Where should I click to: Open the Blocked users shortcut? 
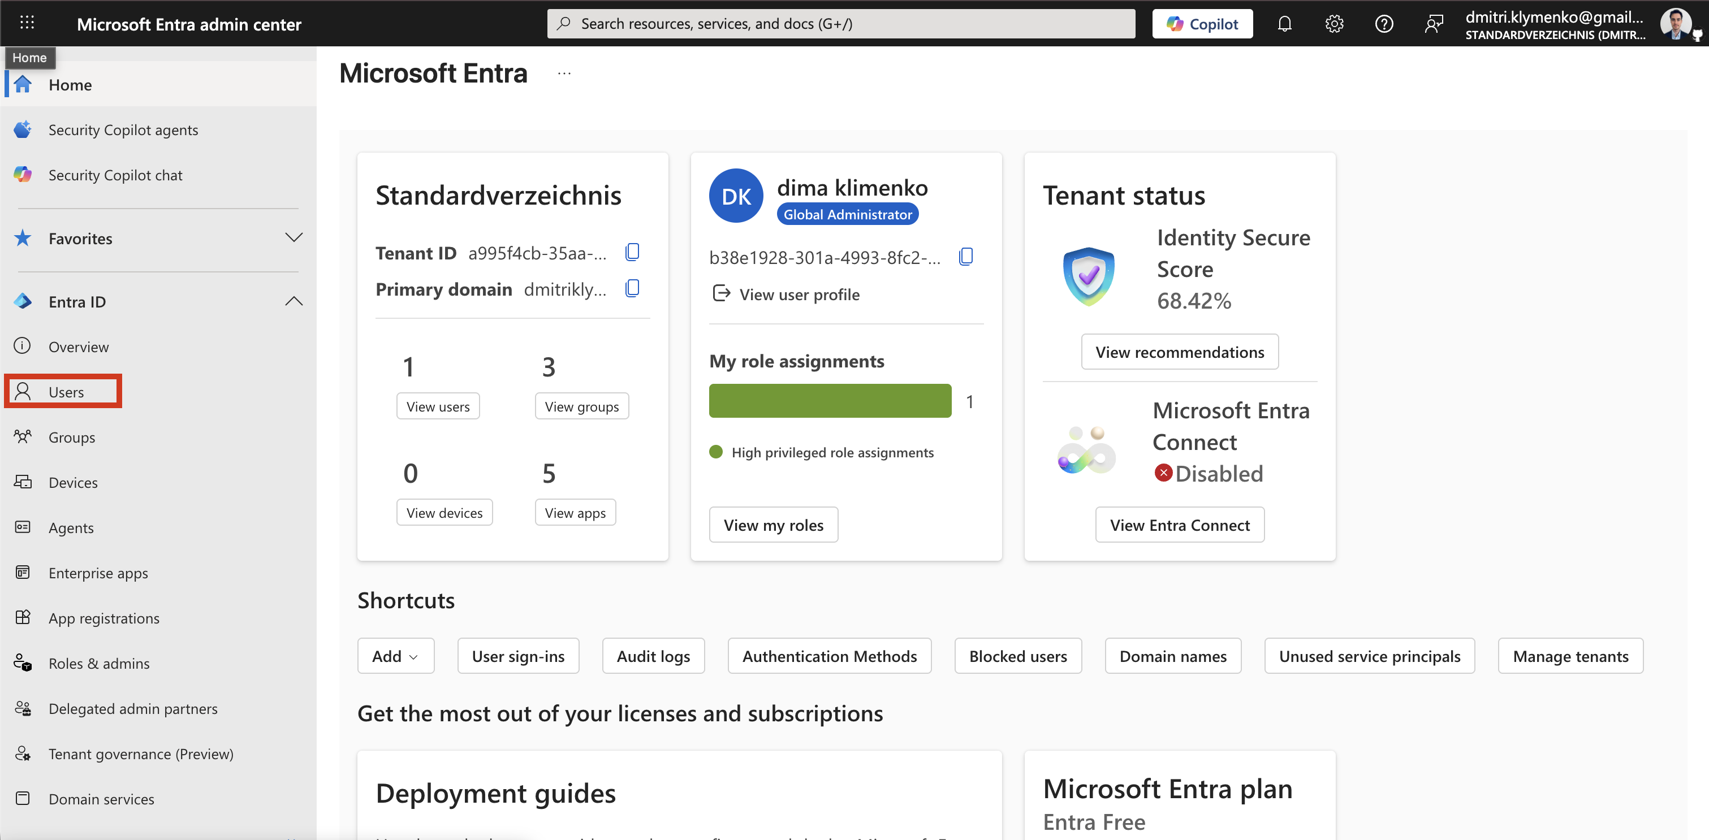(1018, 656)
